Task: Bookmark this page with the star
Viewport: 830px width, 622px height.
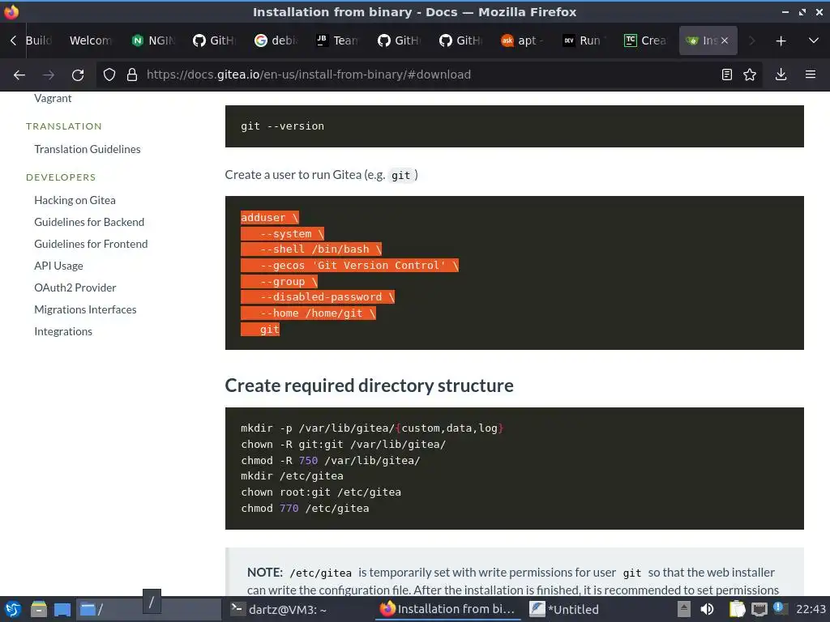Action: pos(750,75)
